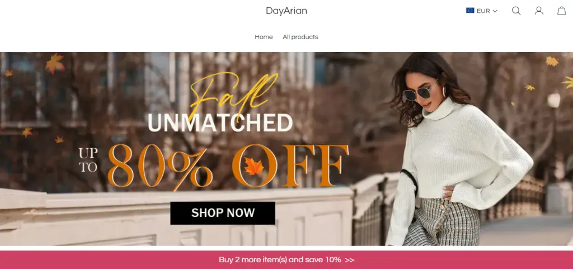Click the woman in white sweater image
Image resolution: width=573 pixels, height=269 pixels.
pos(457,149)
